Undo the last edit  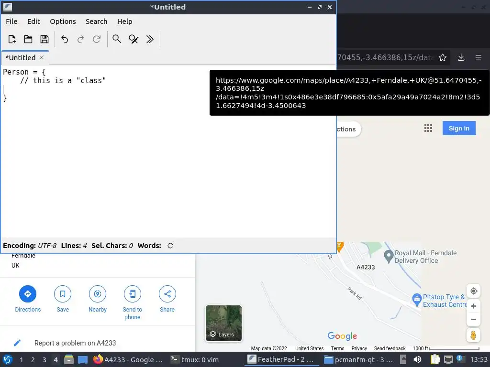pos(65,39)
